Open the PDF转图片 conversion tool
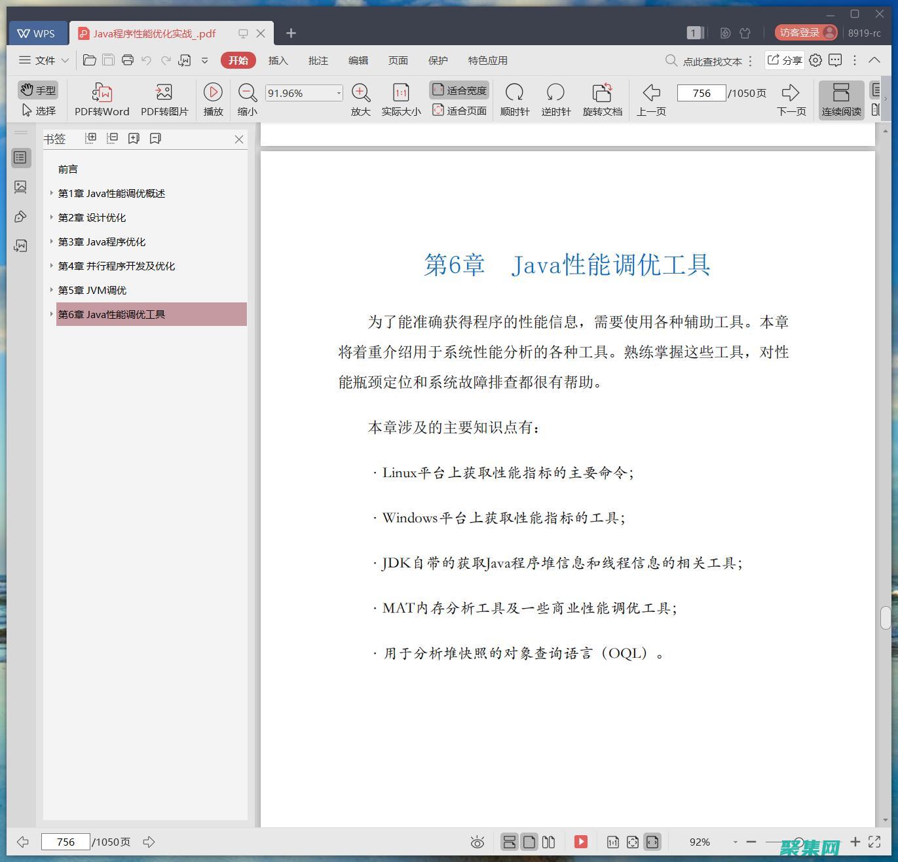This screenshot has height=862, width=898. click(164, 98)
